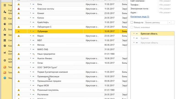
Task: Click date 09.06.2017 in Промышленные продажи row
Action: [109, 81]
